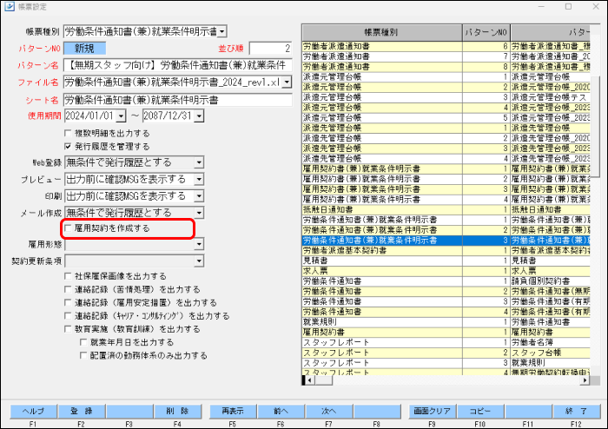Screen dimensions: 608x429
Task: Select 雇用契約書(兼)就業条件明示書 row pattern 1
Action: click(446, 169)
